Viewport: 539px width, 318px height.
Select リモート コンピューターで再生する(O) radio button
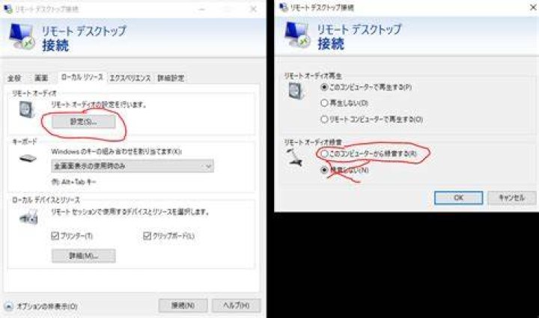point(324,119)
